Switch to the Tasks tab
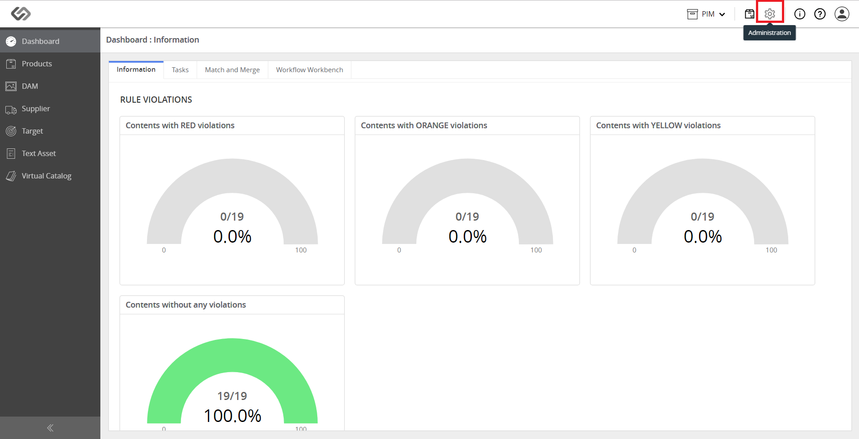This screenshot has height=439, width=859. pyautogui.click(x=180, y=70)
